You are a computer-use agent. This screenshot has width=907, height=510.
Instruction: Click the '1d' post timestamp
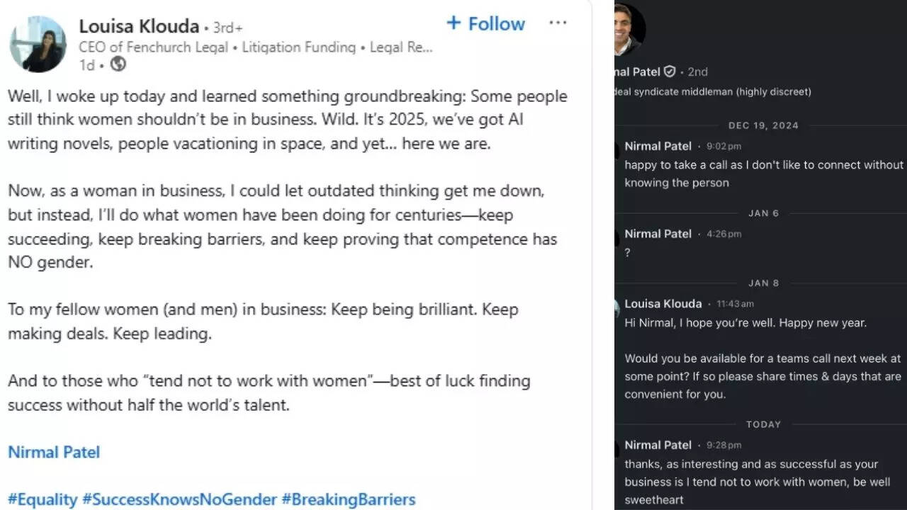[86, 65]
